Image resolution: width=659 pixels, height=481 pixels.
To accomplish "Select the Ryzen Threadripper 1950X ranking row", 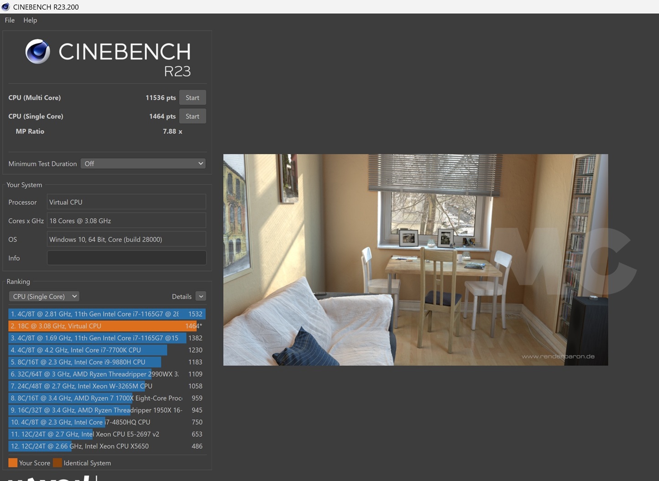I will 107,410.
